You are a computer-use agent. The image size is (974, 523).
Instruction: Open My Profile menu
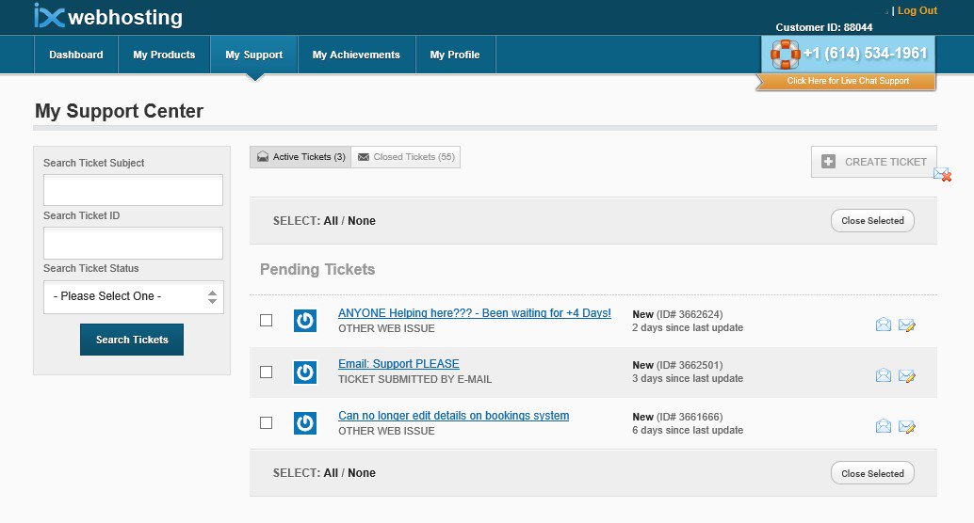[455, 55]
